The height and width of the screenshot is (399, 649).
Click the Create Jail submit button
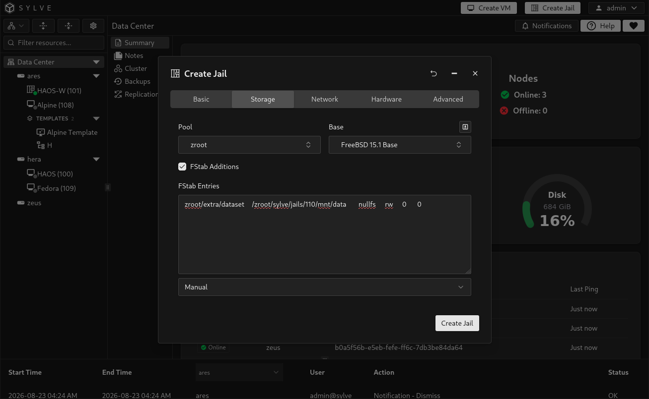pyautogui.click(x=457, y=323)
